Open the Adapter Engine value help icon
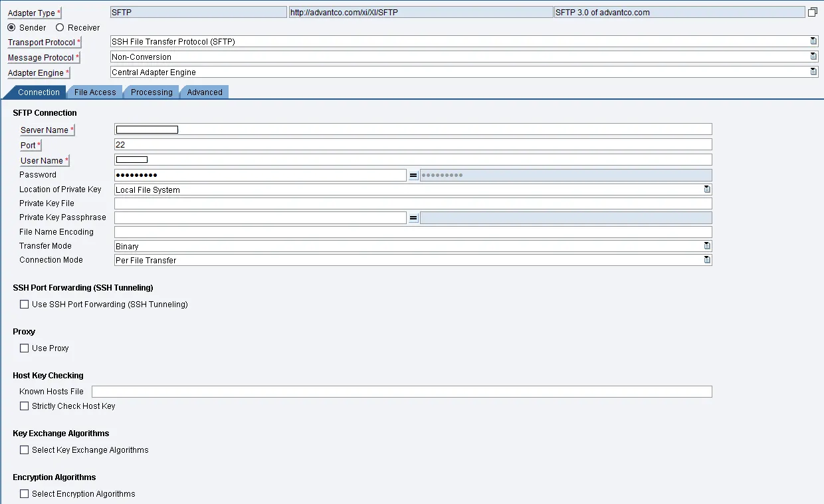The width and height of the screenshot is (824, 504). pos(813,71)
